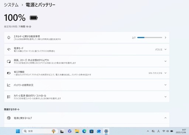Click the list icon for カバーと電源ボタン コントロール
The width and height of the screenshot is (189, 135).
tap(9, 97)
